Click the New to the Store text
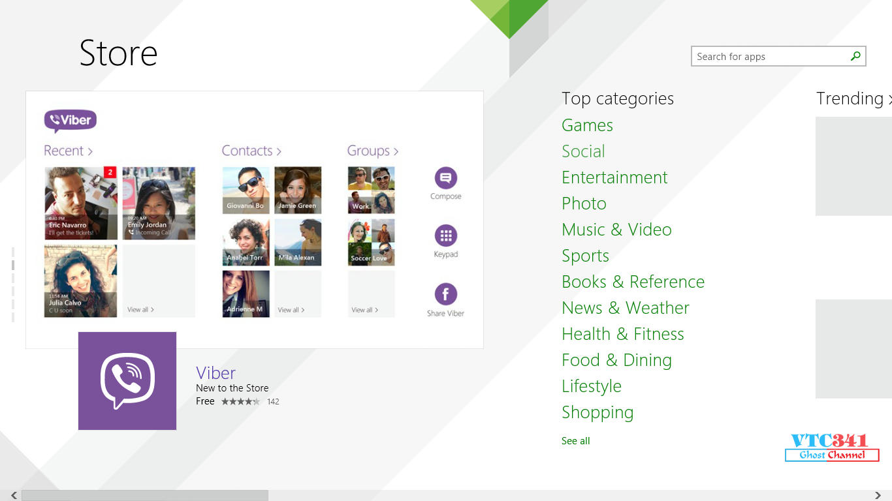The image size is (892, 501). tap(232, 388)
